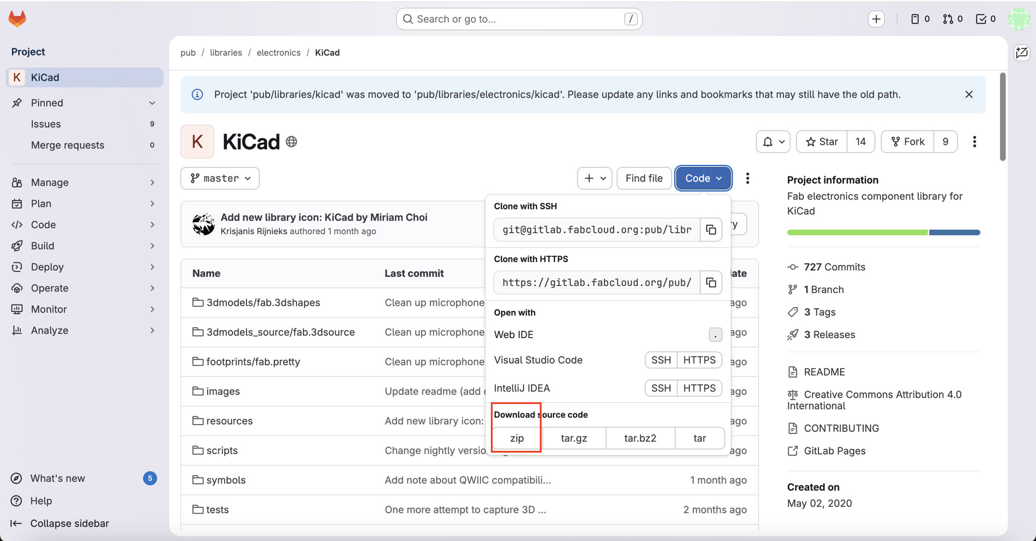Open the footprints/fab.pretty folder

[253, 362]
